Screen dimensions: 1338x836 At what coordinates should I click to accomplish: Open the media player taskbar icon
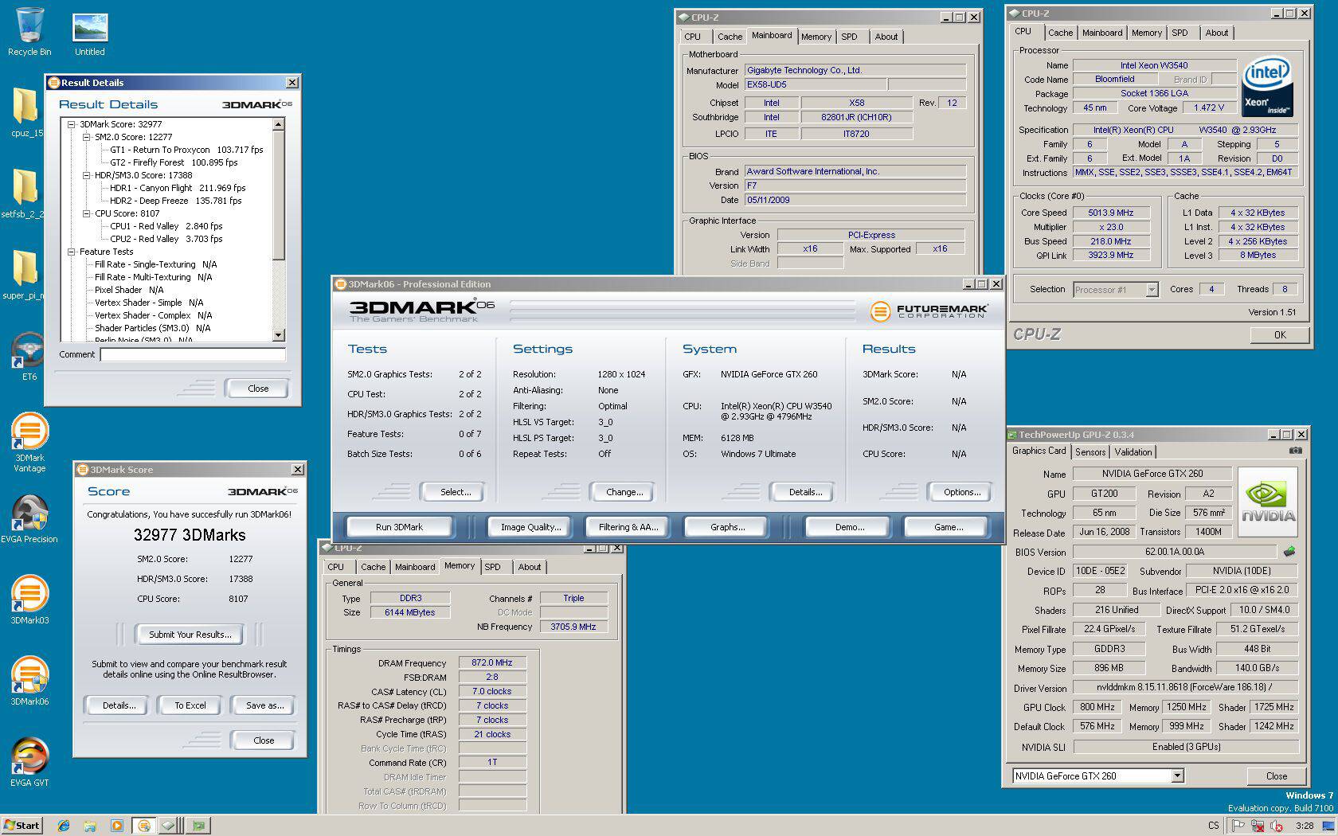pos(117,826)
